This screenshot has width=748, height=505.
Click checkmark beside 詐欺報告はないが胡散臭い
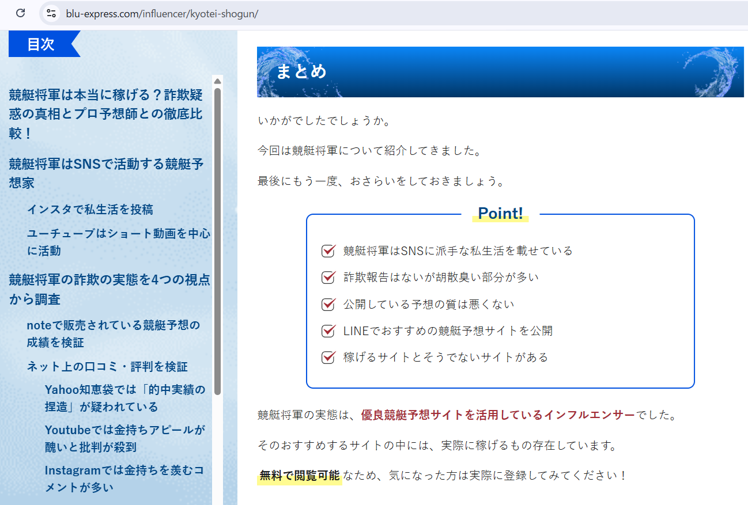(x=328, y=278)
